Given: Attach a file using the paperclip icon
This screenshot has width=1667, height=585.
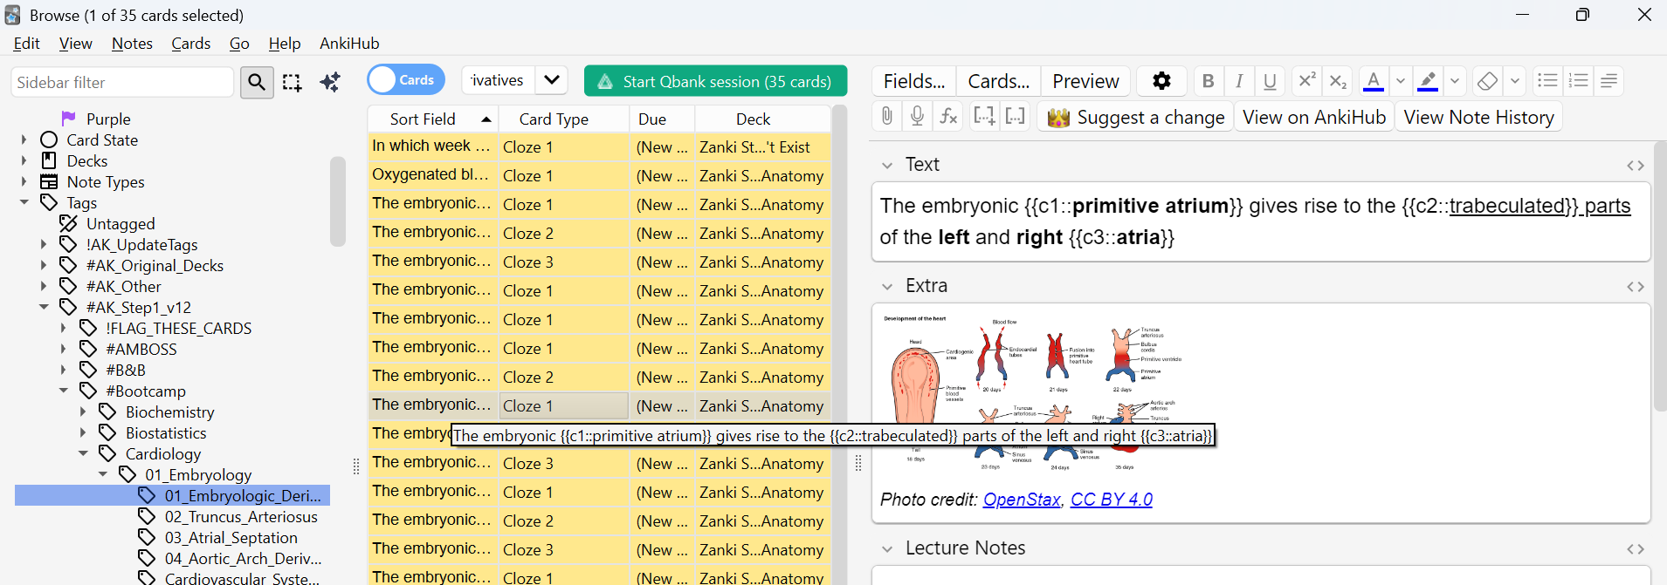Looking at the screenshot, I should [886, 116].
